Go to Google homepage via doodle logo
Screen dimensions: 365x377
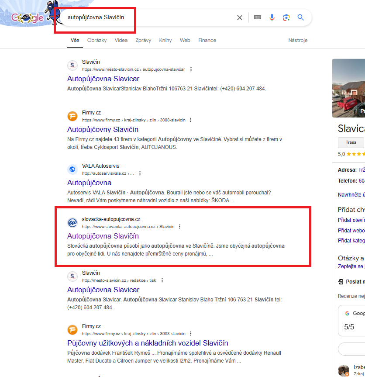pyautogui.click(x=28, y=18)
